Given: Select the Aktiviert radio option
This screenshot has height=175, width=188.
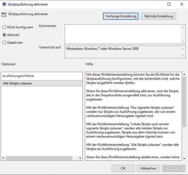Looking at the screenshot, I should click(x=4, y=35).
